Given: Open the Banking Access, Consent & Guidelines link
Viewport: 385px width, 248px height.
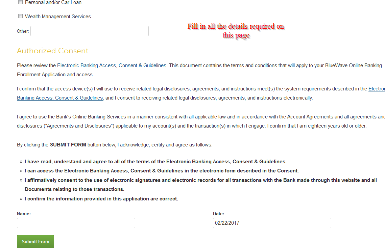Looking at the screenshot, I should 60,98.
